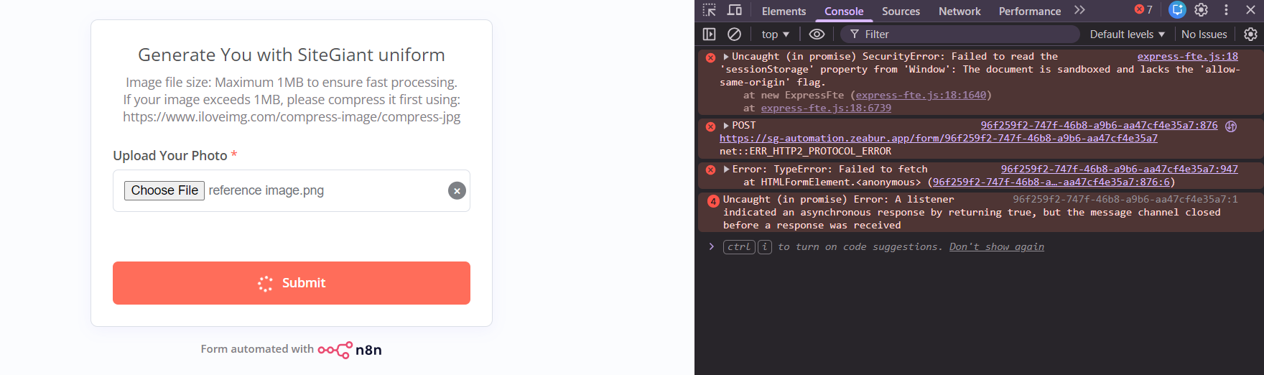Toggle the live expression eye icon
1264x375 pixels.
point(817,34)
